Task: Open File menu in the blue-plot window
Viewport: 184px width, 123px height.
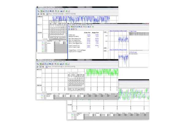Action: pyautogui.click(x=40, y=9)
